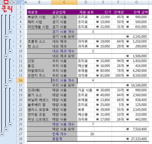The image size is (152, 144).
Task: Select the 피넛 스프레드 cell
Action: pos(39,119)
